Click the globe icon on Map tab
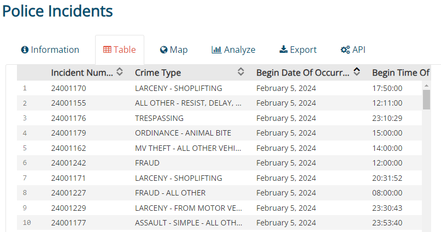Image resolution: width=441 pixels, height=232 pixels. (x=163, y=50)
